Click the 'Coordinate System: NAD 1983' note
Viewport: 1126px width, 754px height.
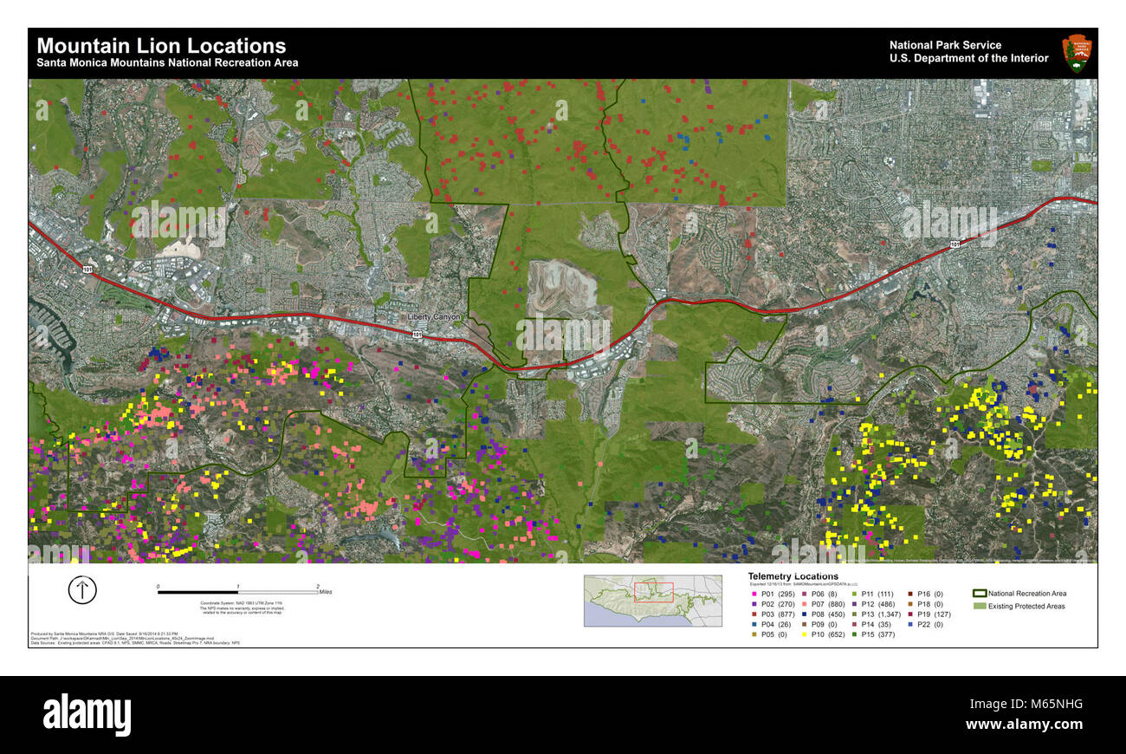[x=241, y=603]
